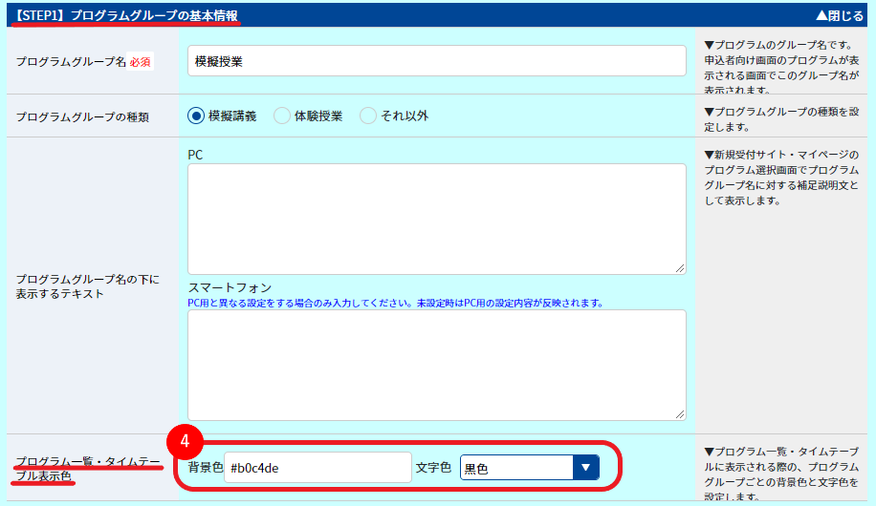Click the プログラムグループの種類 label
Screen dimensions: 876x506
click(82, 117)
